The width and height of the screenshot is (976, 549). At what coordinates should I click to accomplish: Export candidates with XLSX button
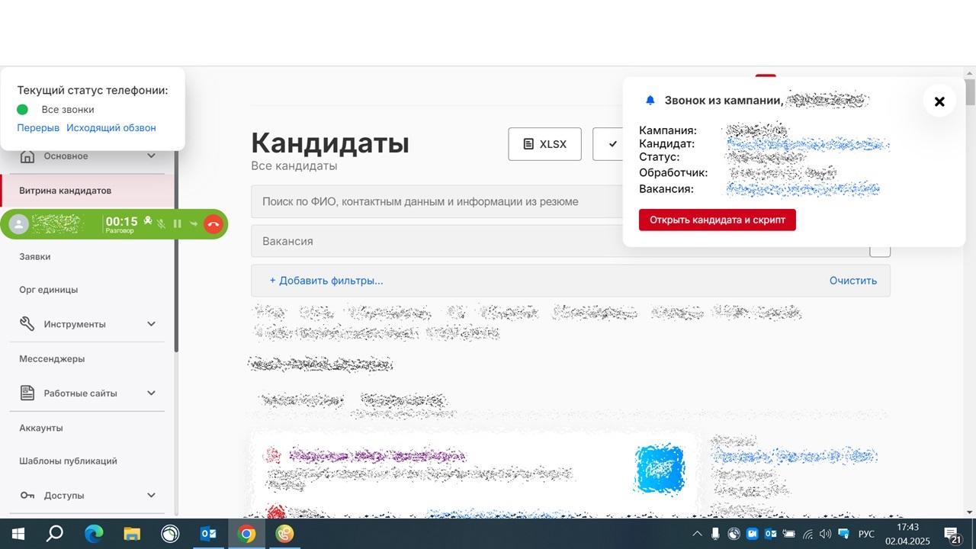point(544,144)
